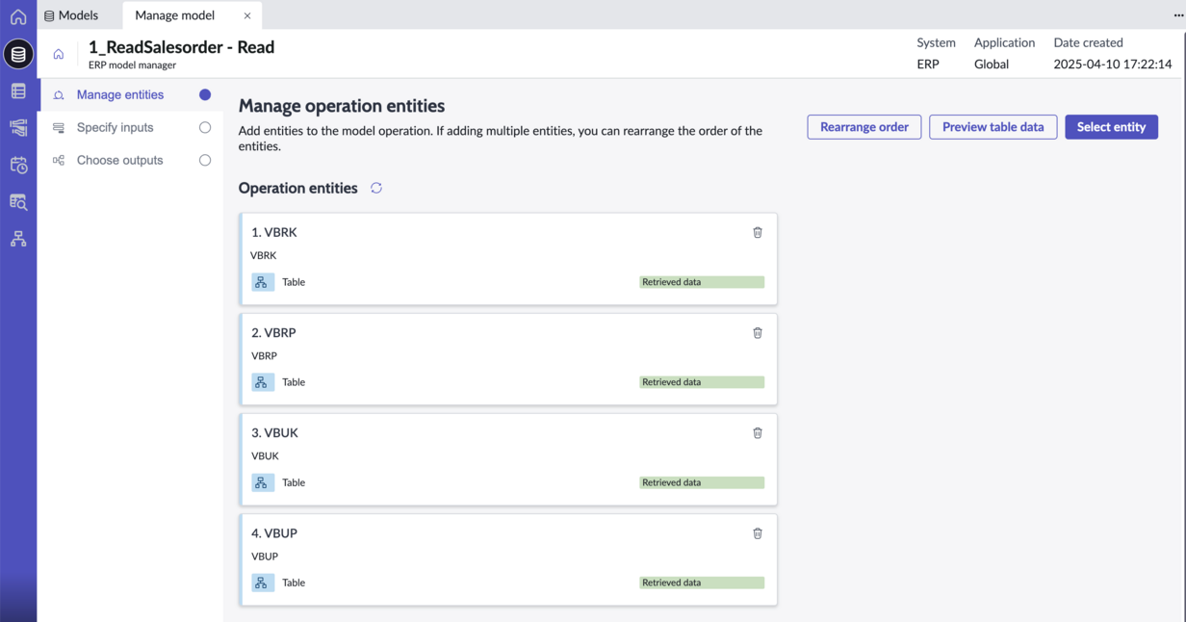The height and width of the screenshot is (622, 1186).
Task: Click the VBRK table type icon
Action: click(x=263, y=282)
